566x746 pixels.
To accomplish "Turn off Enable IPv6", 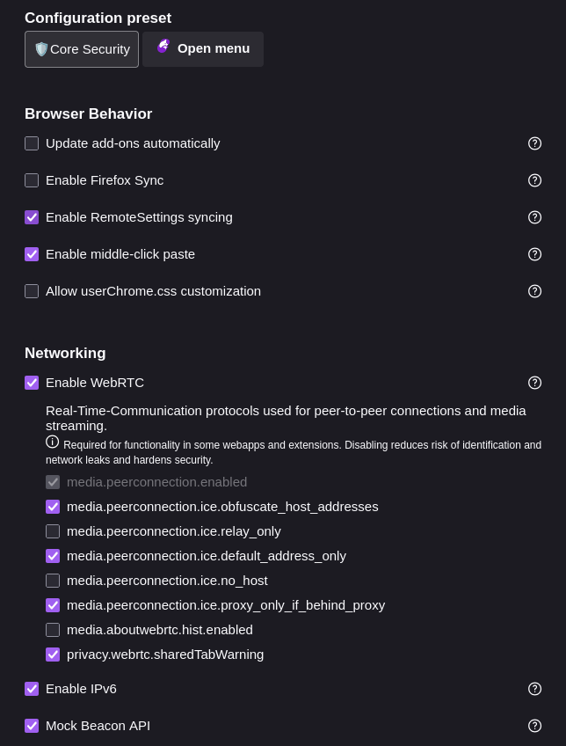I will [x=32, y=689].
